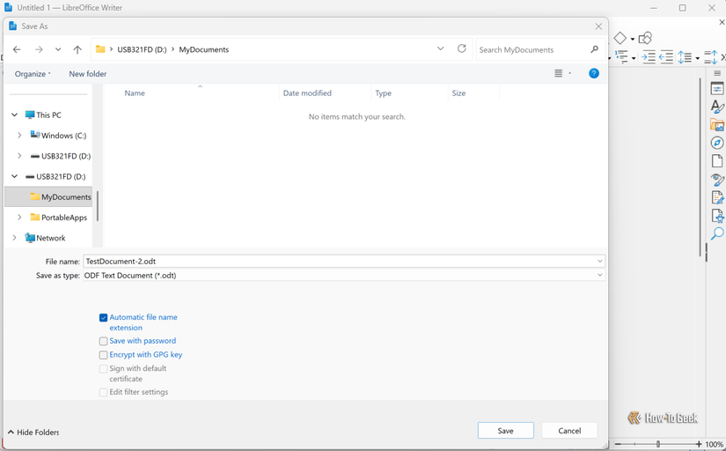The width and height of the screenshot is (726, 451).
Task: Open the Manage Changes icon in Writer sidebar
Action: pyautogui.click(x=716, y=197)
